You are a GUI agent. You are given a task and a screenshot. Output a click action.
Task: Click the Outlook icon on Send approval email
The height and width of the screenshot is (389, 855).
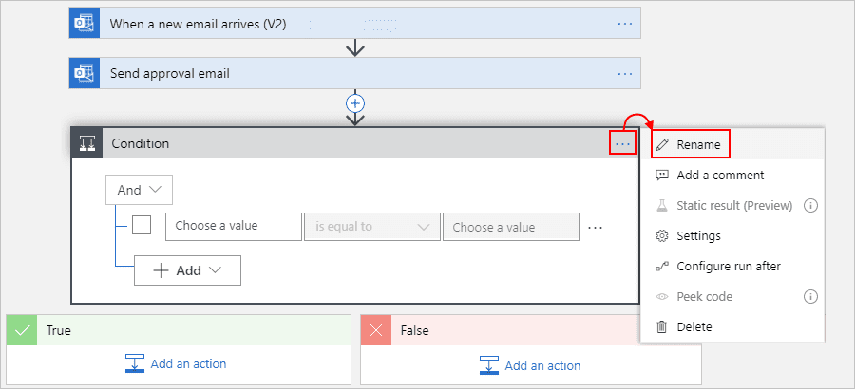[84, 73]
